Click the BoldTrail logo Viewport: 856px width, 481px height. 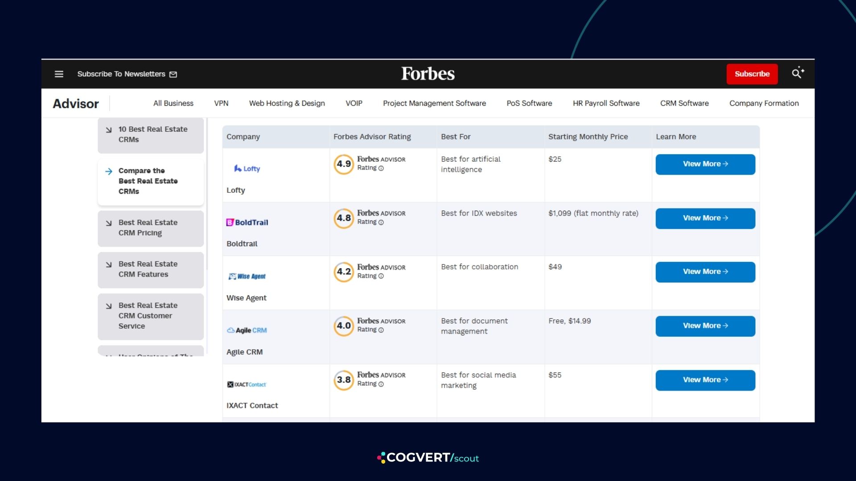(247, 222)
